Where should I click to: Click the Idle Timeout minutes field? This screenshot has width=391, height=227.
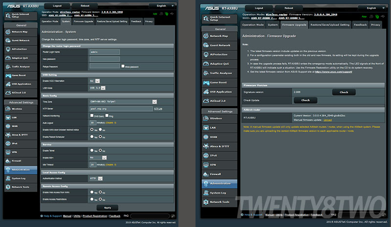point(92,165)
